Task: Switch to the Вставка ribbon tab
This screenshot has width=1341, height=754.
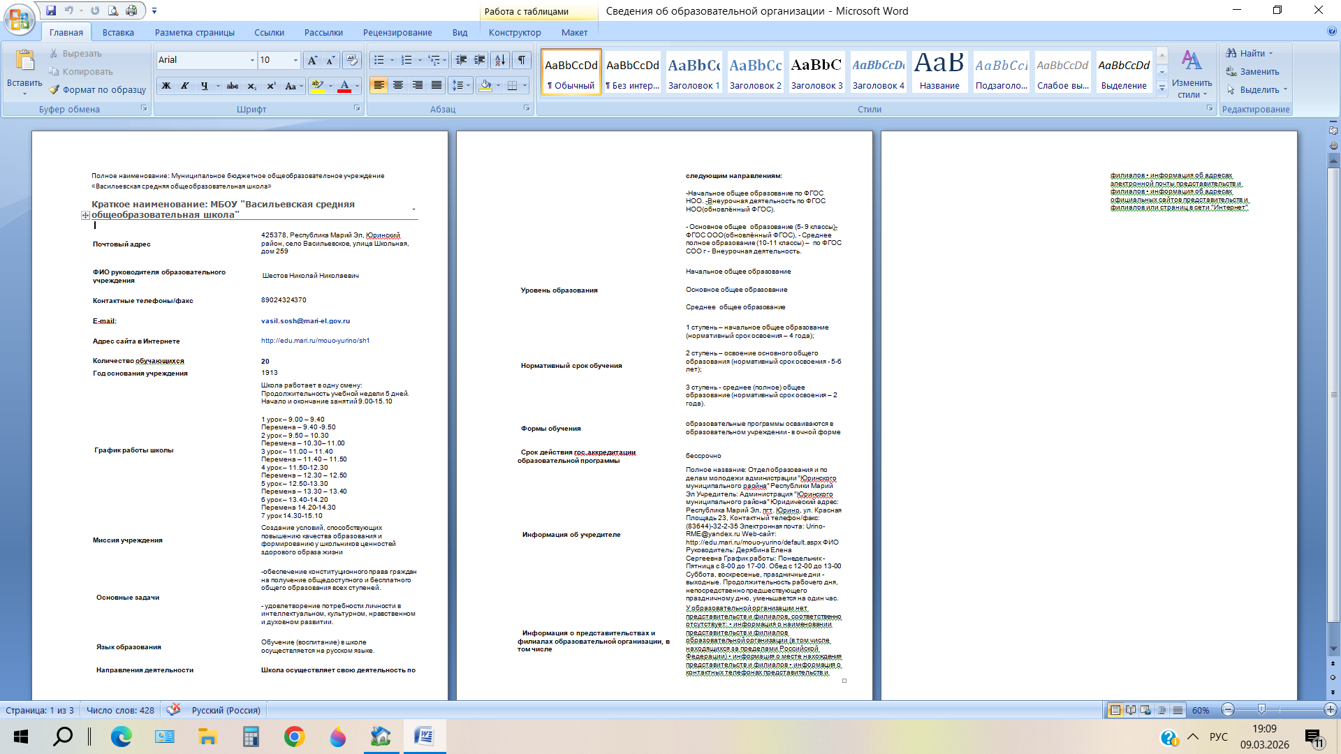Action: [118, 32]
